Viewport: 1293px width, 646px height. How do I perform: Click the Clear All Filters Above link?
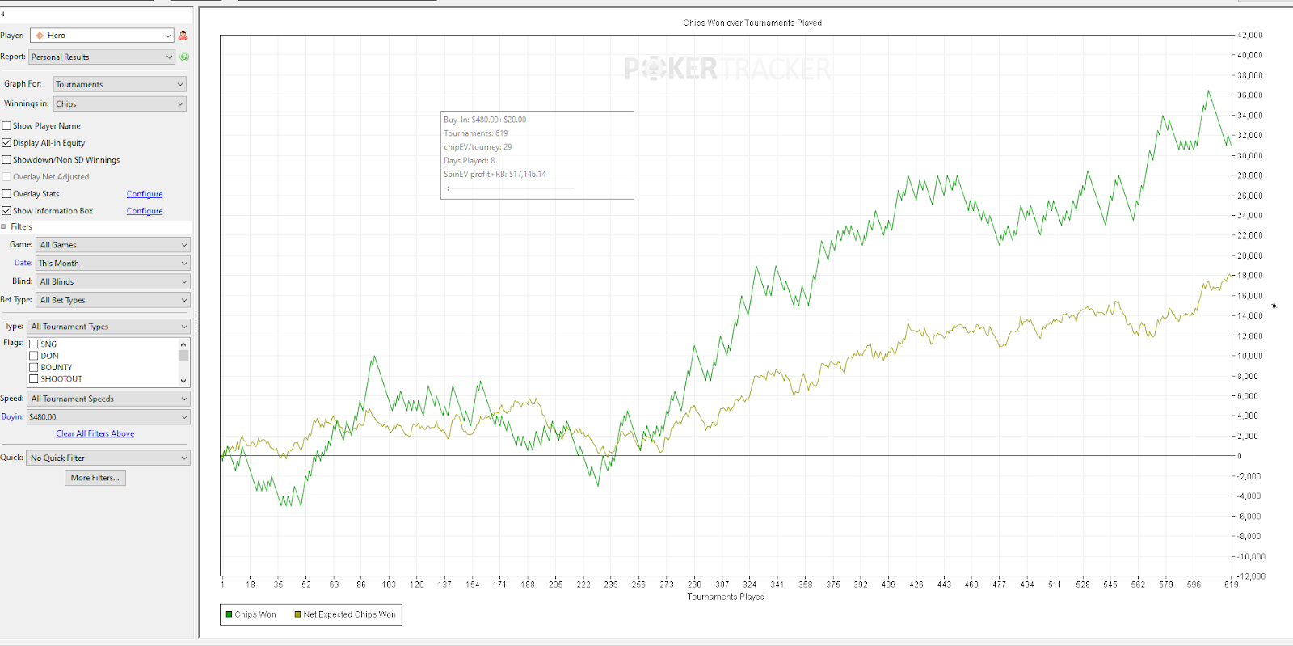pos(95,434)
